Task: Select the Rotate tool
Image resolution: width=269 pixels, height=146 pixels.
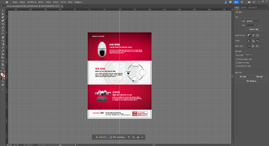Action: pyautogui.click(x=3, y=34)
